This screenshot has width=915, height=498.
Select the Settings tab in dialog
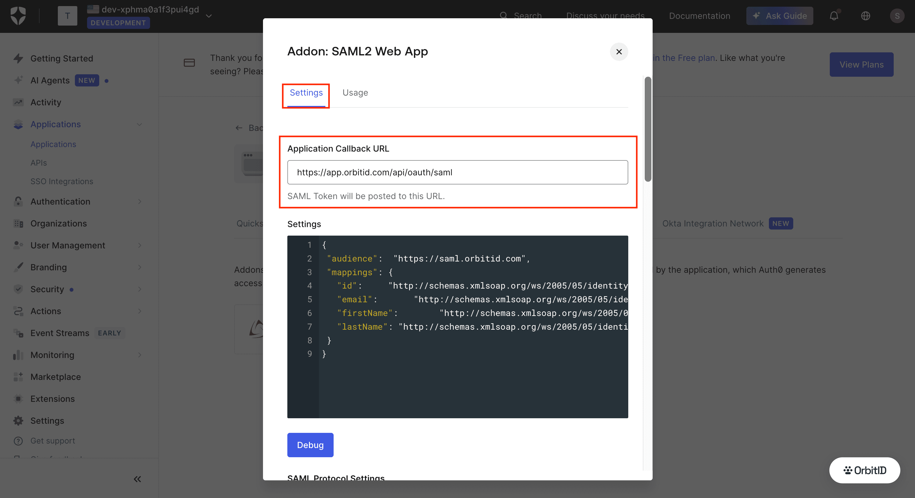306,93
